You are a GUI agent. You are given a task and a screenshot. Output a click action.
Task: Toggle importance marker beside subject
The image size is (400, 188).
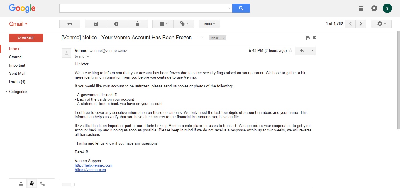coord(201,38)
